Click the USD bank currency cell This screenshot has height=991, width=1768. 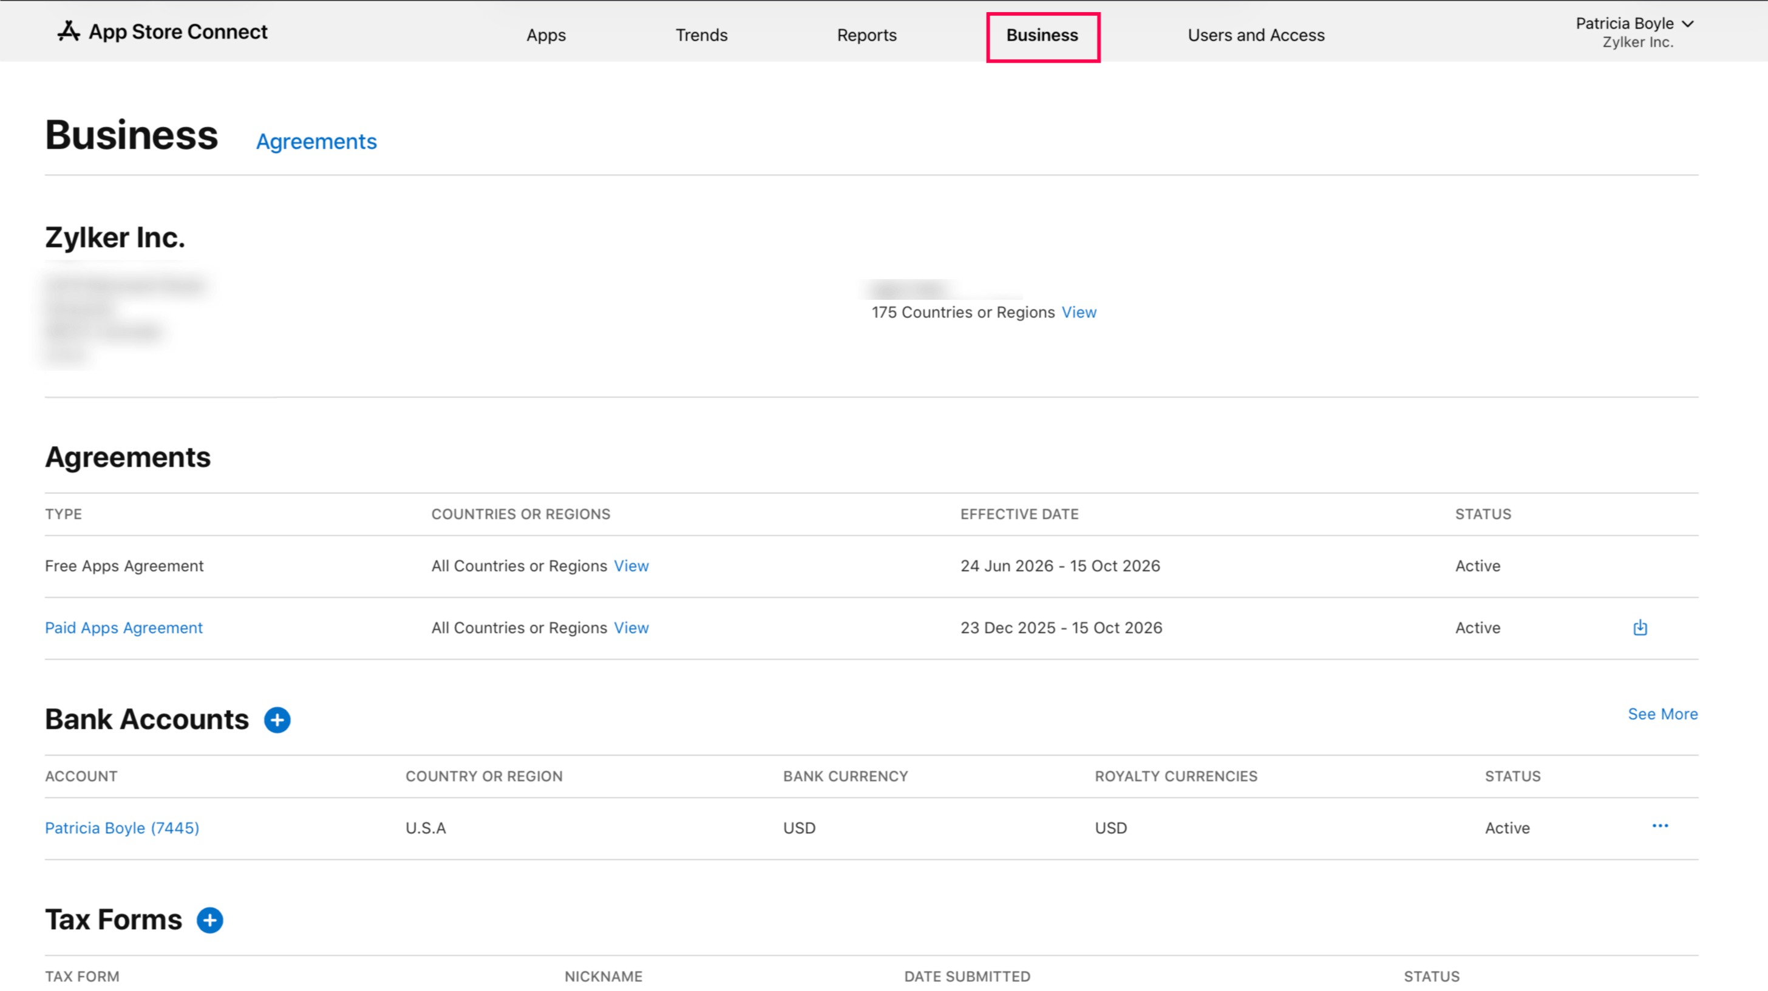pyautogui.click(x=799, y=828)
